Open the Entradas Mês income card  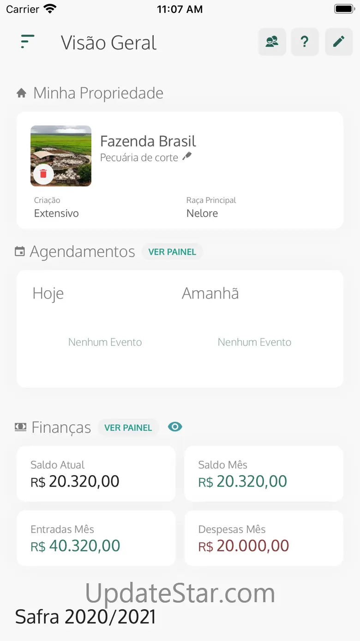[96, 538]
